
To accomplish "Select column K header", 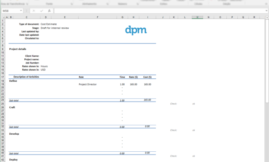I will coord(174,17).
